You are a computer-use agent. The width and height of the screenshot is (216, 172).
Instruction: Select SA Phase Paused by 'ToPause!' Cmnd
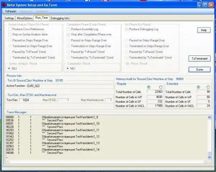10,52
